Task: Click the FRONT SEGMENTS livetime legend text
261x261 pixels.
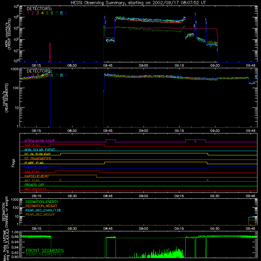Action: tap(45, 251)
